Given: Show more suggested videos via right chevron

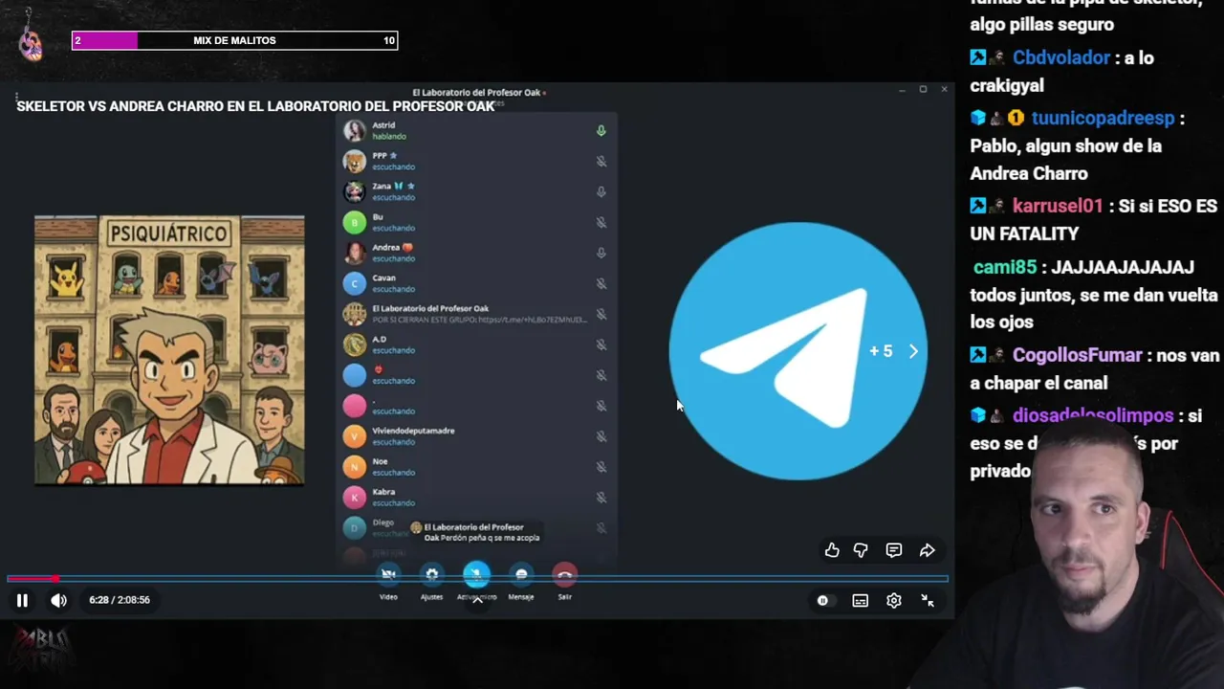Looking at the screenshot, I should click(x=913, y=351).
